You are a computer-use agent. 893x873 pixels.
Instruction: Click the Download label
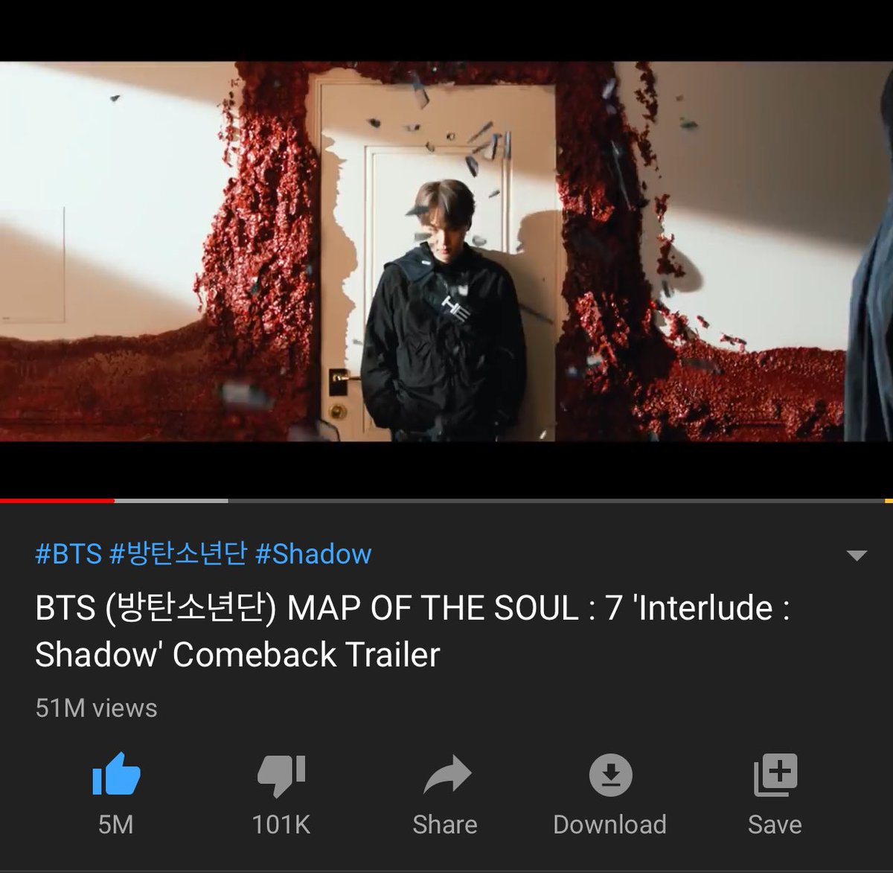coord(609,825)
